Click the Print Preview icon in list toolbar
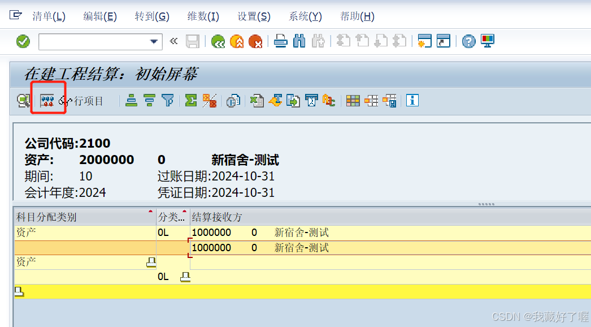Image resolution: width=591 pixels, height=327 pixels. point(233,101)
